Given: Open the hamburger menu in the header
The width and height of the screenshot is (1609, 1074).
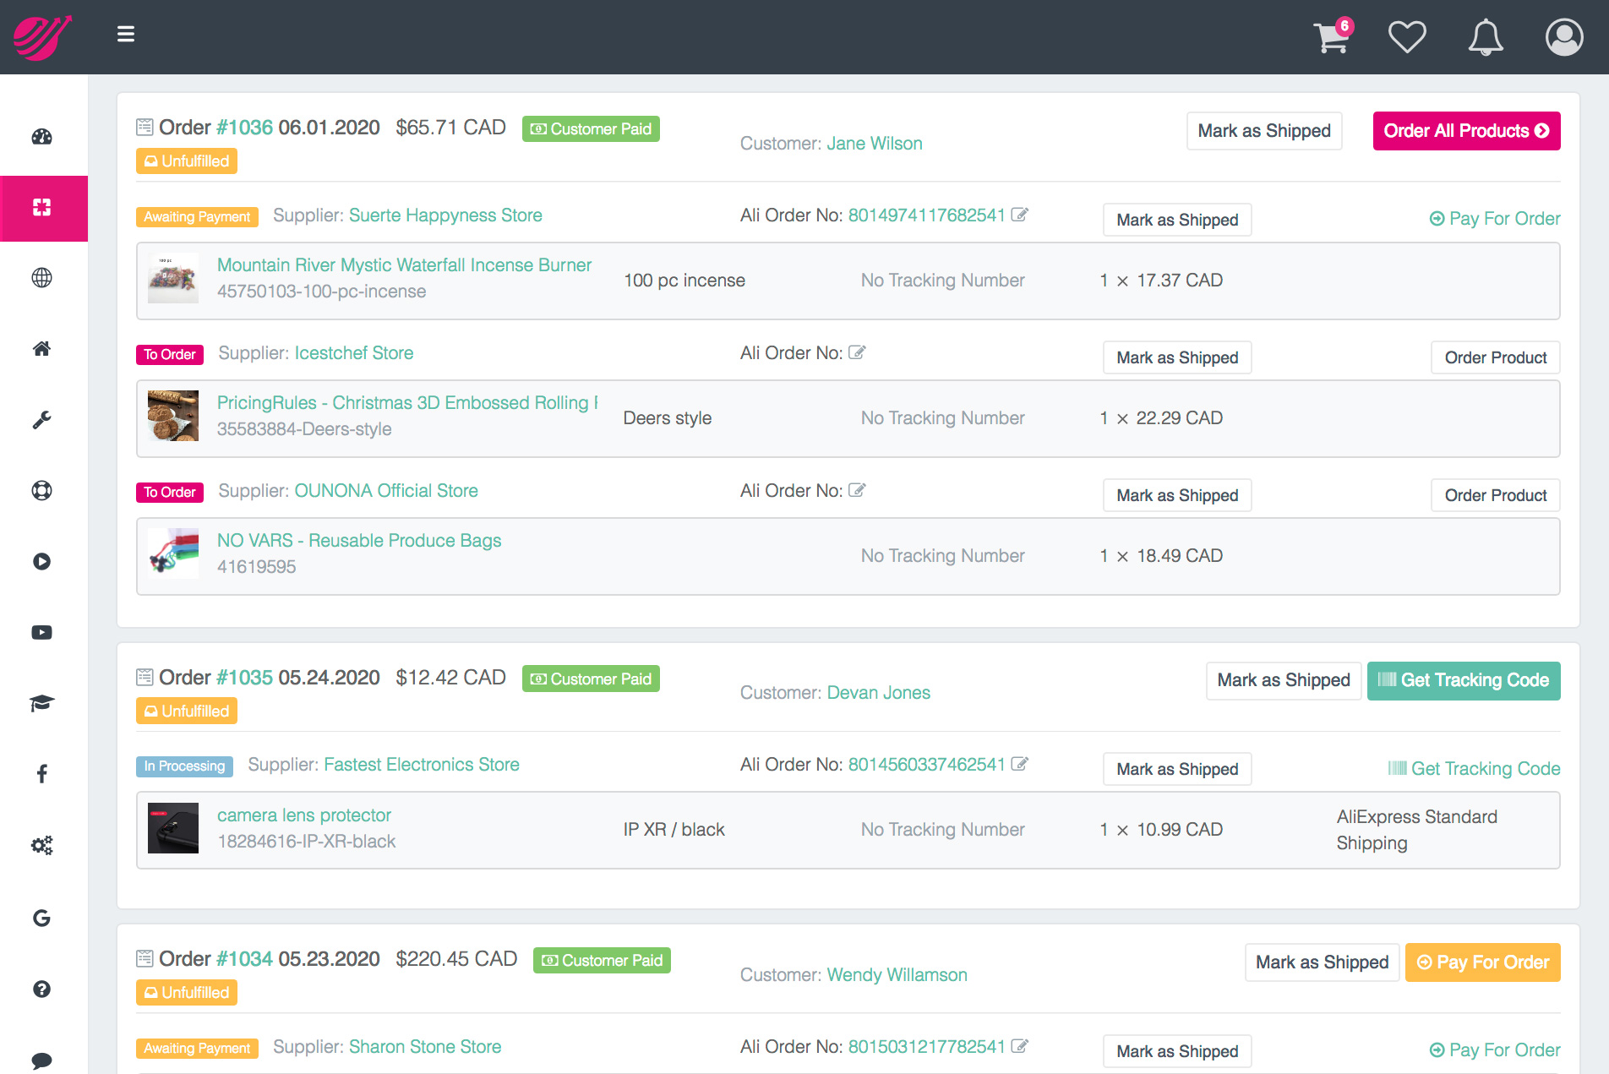Looking at the screenshot, I should click(126, 34).
